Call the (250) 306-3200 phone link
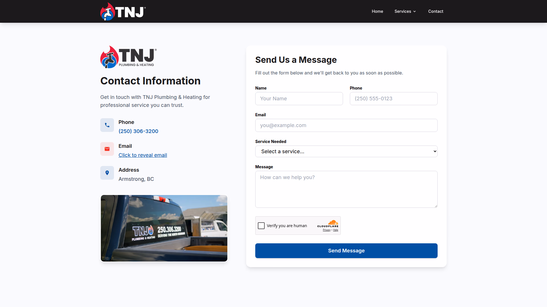This screenshot has height=307, width=547. point(138,131)
